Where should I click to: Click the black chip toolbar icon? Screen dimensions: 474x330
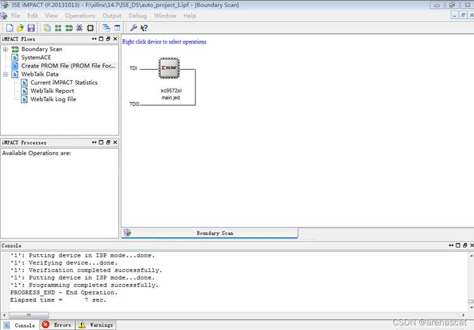click(x=90, y=28)
